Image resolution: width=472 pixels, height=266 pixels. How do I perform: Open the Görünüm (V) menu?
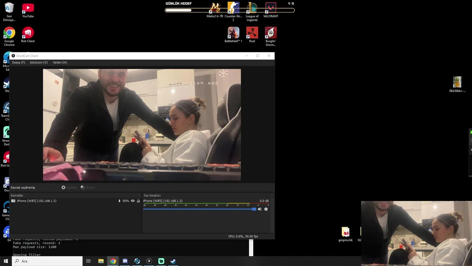[x=39, y=62]
